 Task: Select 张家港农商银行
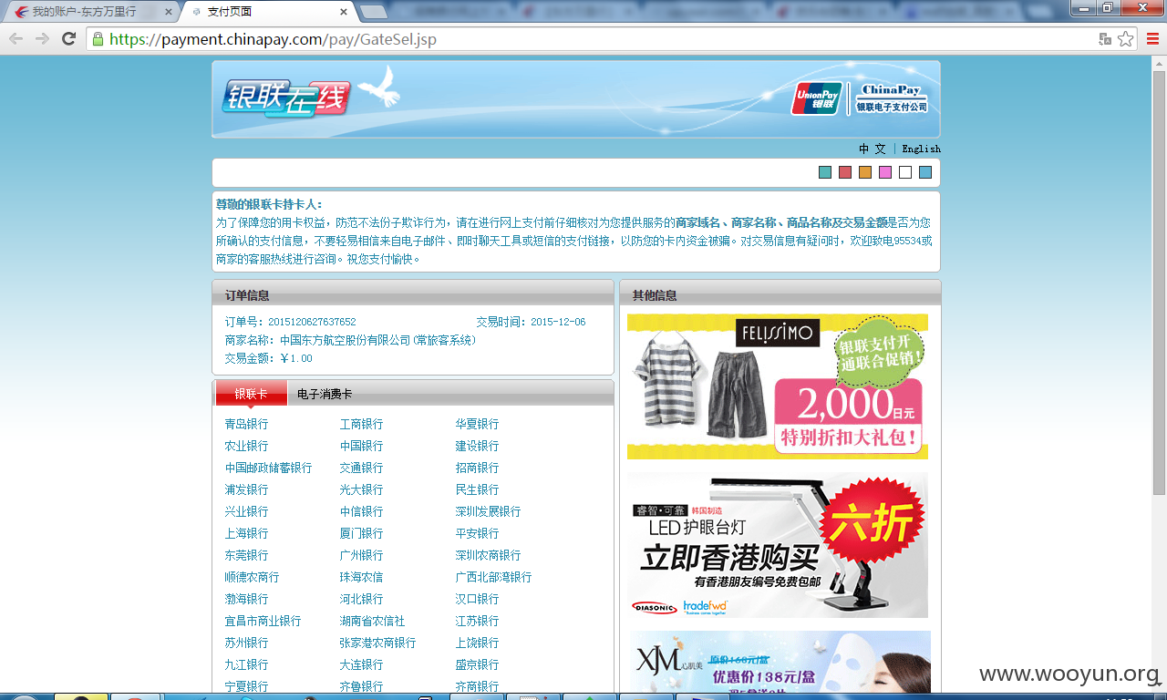pyautogui.click(x=377, y=643)
